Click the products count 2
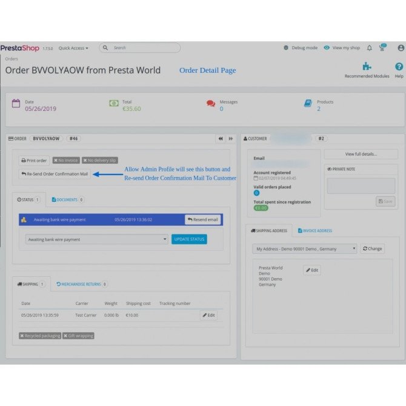 pyautogui.click(x=319, y=108)
